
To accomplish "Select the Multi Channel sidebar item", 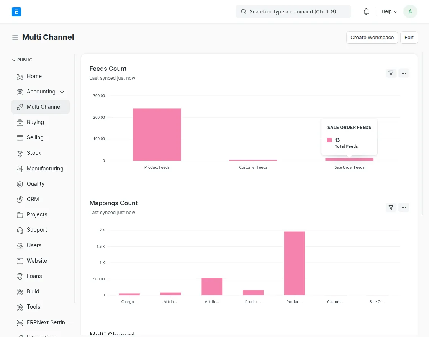I will point(44,107).
